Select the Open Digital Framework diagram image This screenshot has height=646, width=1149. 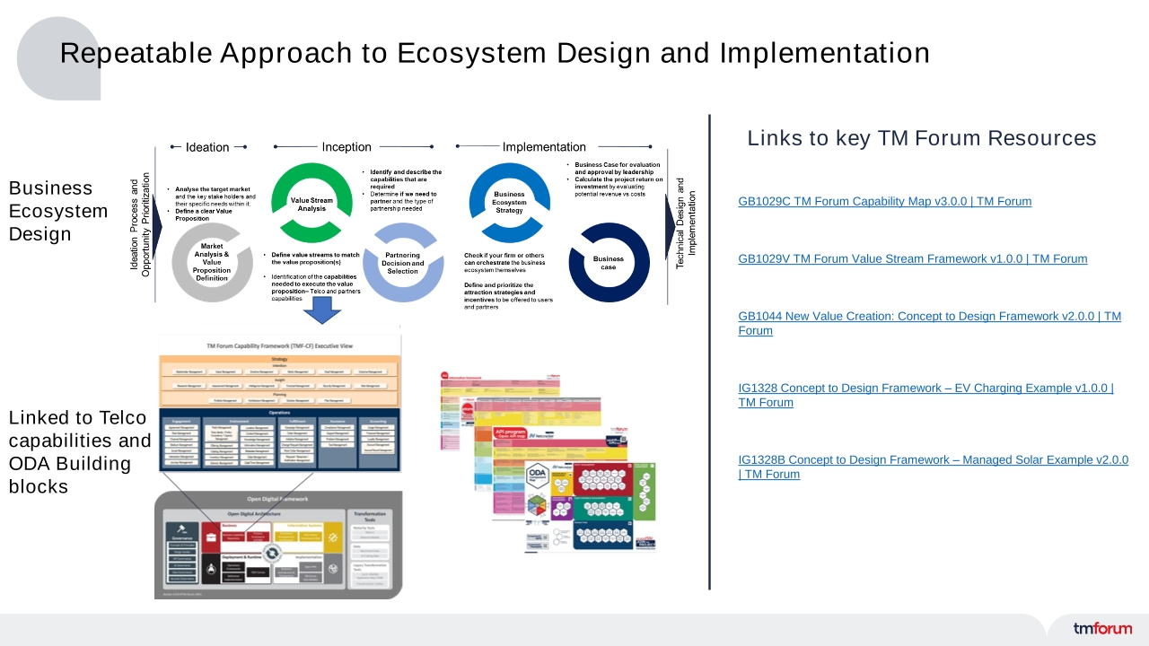click(x=278, y=545)
